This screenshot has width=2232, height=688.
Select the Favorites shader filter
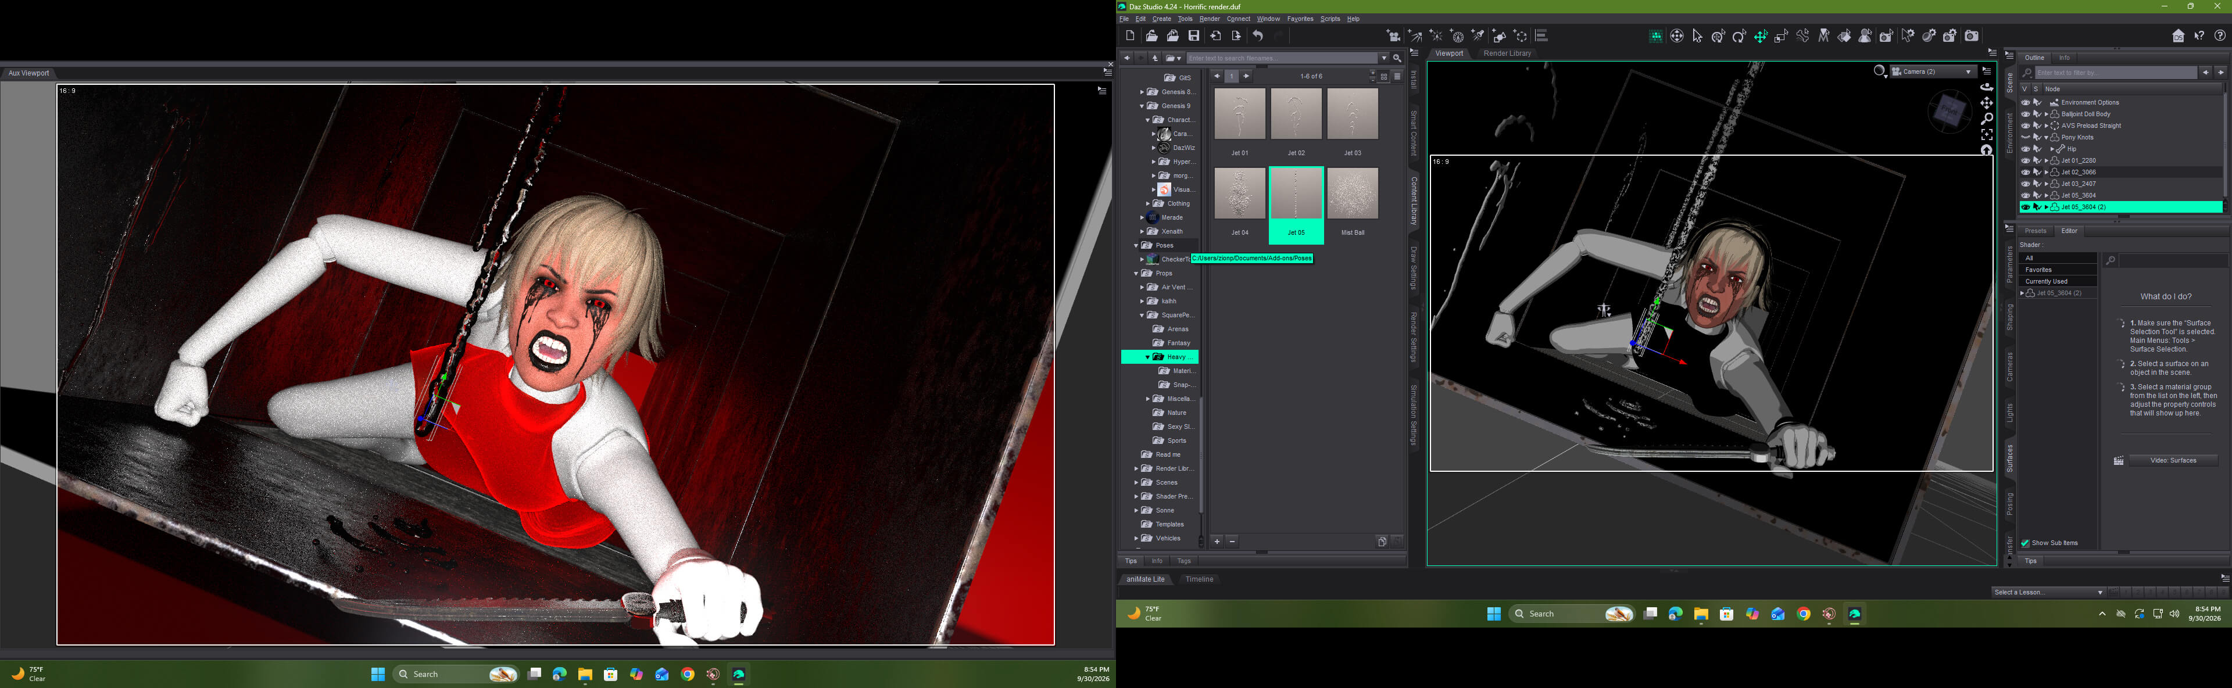tap(2058, 270)
